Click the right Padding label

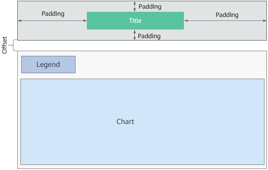click(227, 15)
